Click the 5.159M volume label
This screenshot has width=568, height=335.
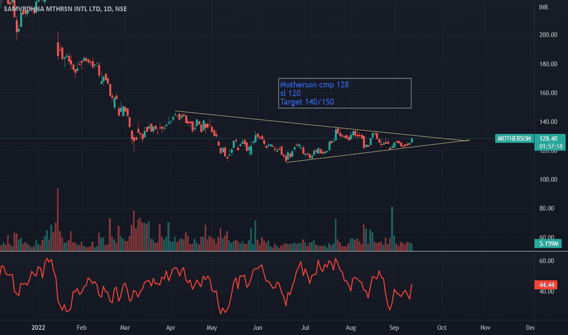(548, 244)
